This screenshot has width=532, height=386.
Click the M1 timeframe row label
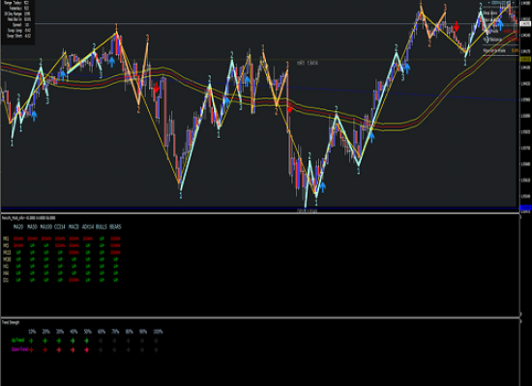click(x=6, y=238)
